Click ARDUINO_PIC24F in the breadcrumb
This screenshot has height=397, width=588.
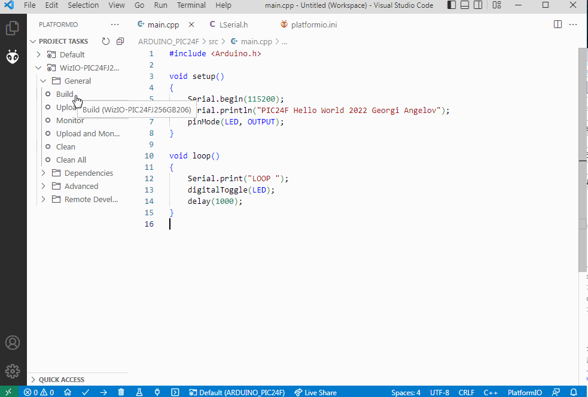pyautogui.click(x=168, y=42)
